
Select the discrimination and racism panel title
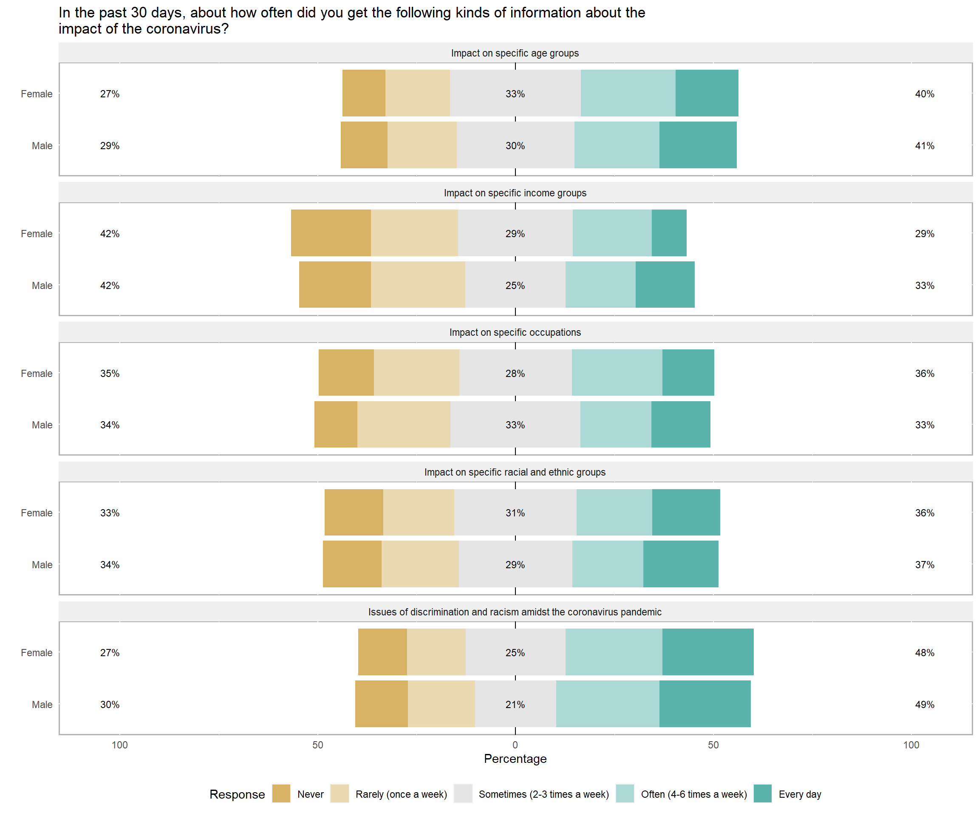click(515, 612)
